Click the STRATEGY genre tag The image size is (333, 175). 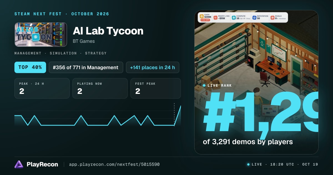pyautogui.click(x=96, y=53)
